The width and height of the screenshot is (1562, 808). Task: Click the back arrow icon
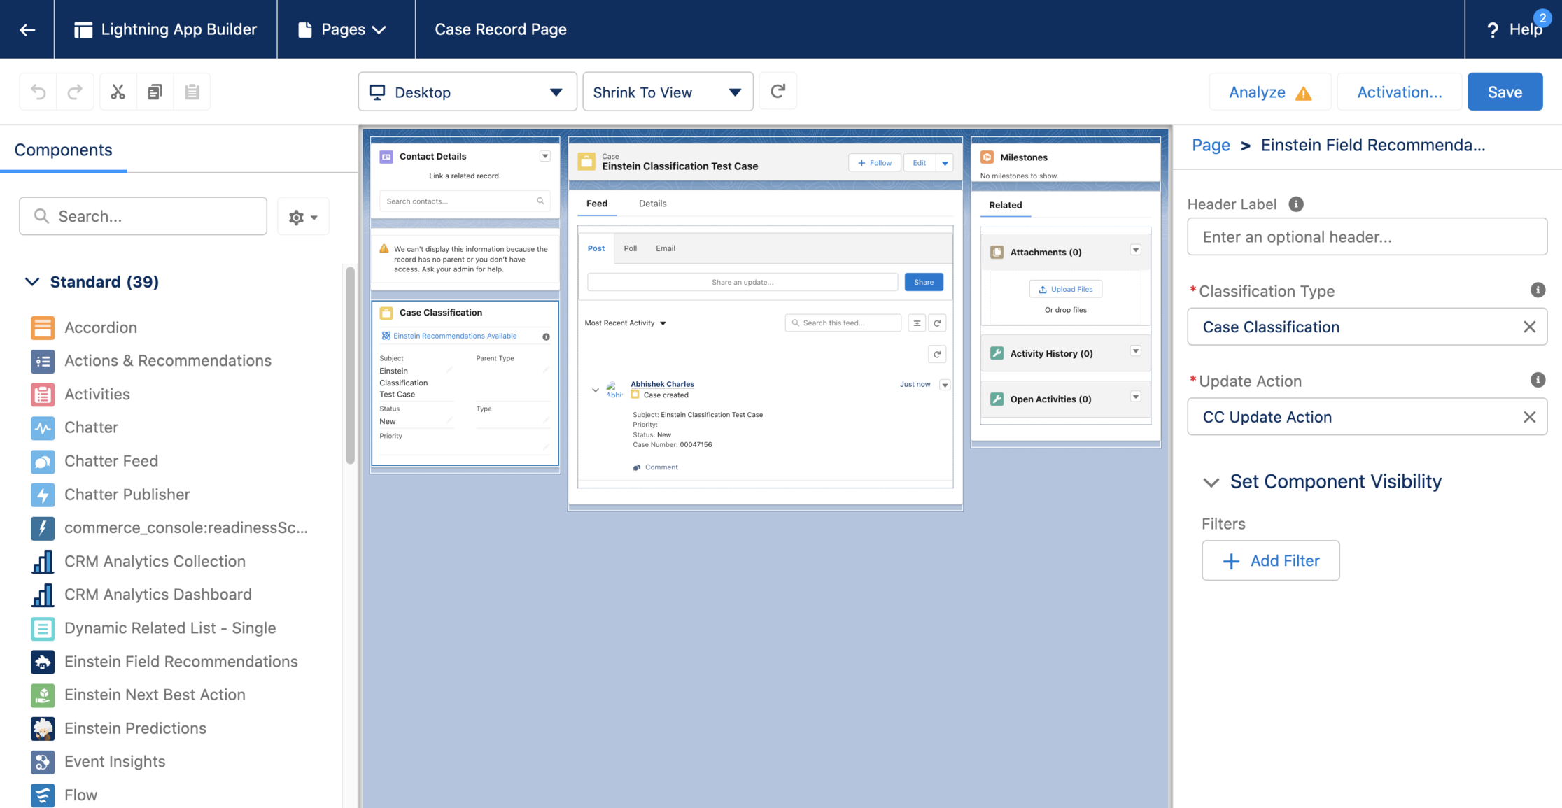[27, 29]
